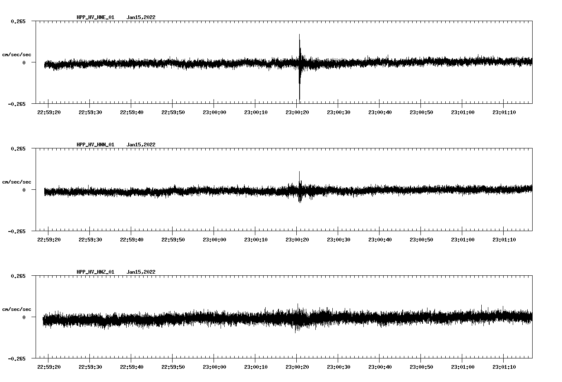Image resolution: width=562 pixels, height=382 pixels.
Task: Click 23:00:50 time label under HNZ plot
Action: point(421,367)
